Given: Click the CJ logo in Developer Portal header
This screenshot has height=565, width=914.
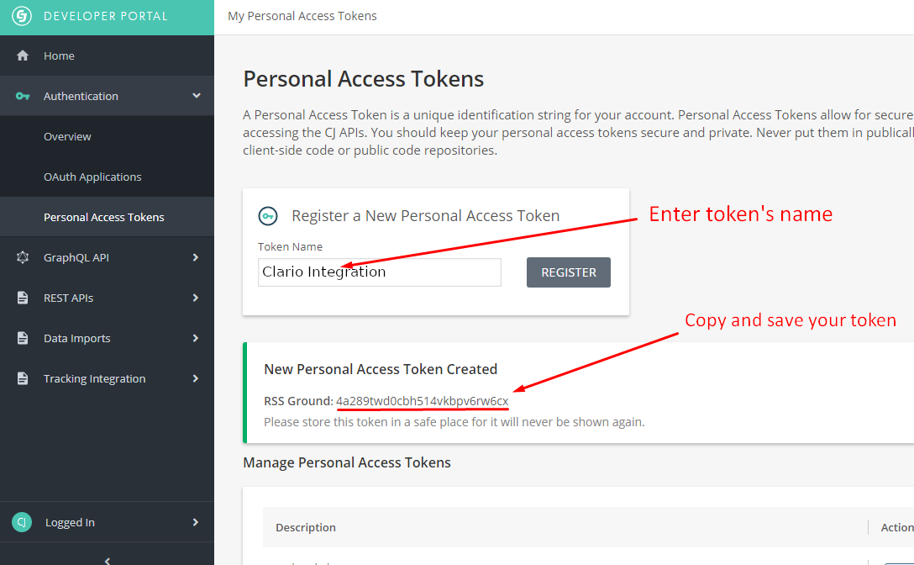Looking at the screenshot, I should click(x=22, y=16).
